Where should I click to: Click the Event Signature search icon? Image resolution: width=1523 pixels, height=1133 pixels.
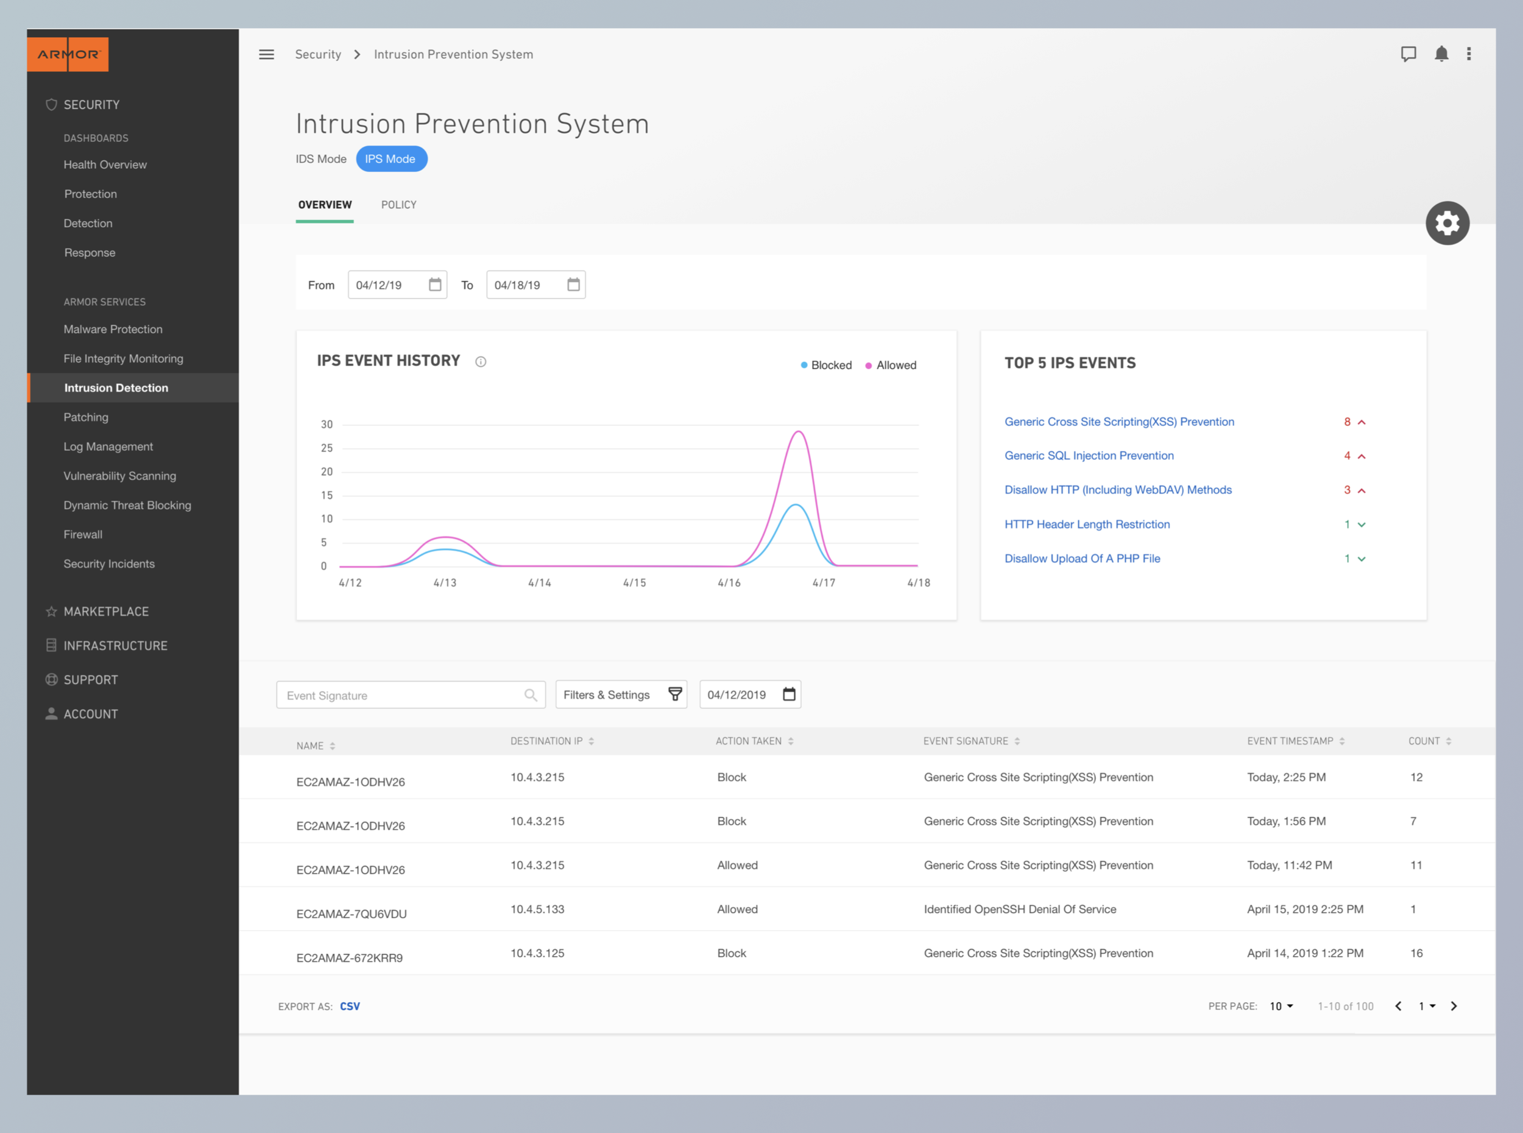tap(530, 695)
